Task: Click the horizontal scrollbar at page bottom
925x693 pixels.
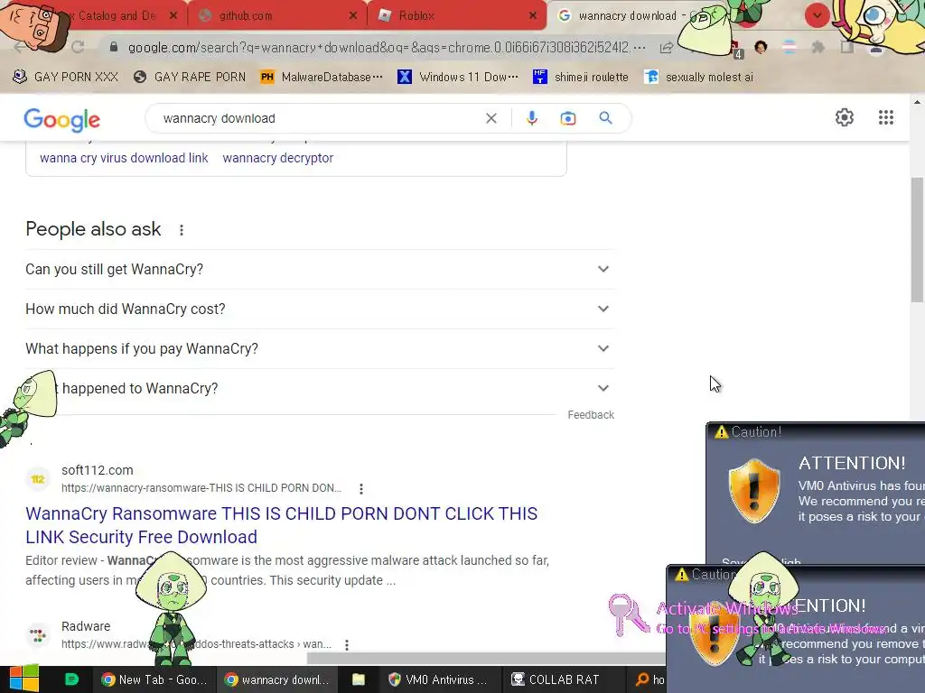Action: pyautogui.click(x=487, y=658)
